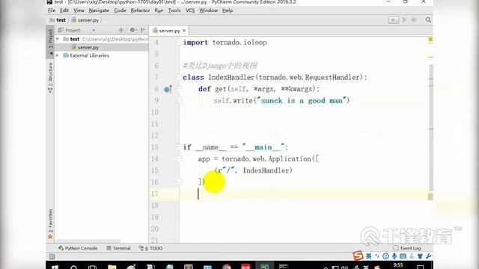Open the Run menu
Screen dimensions: 479x269
159,10
